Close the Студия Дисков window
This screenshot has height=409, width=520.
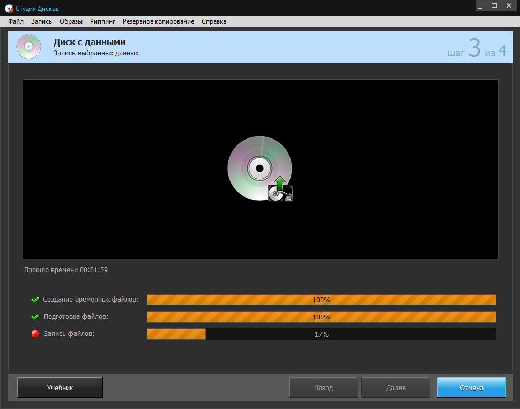pos(509,6)
